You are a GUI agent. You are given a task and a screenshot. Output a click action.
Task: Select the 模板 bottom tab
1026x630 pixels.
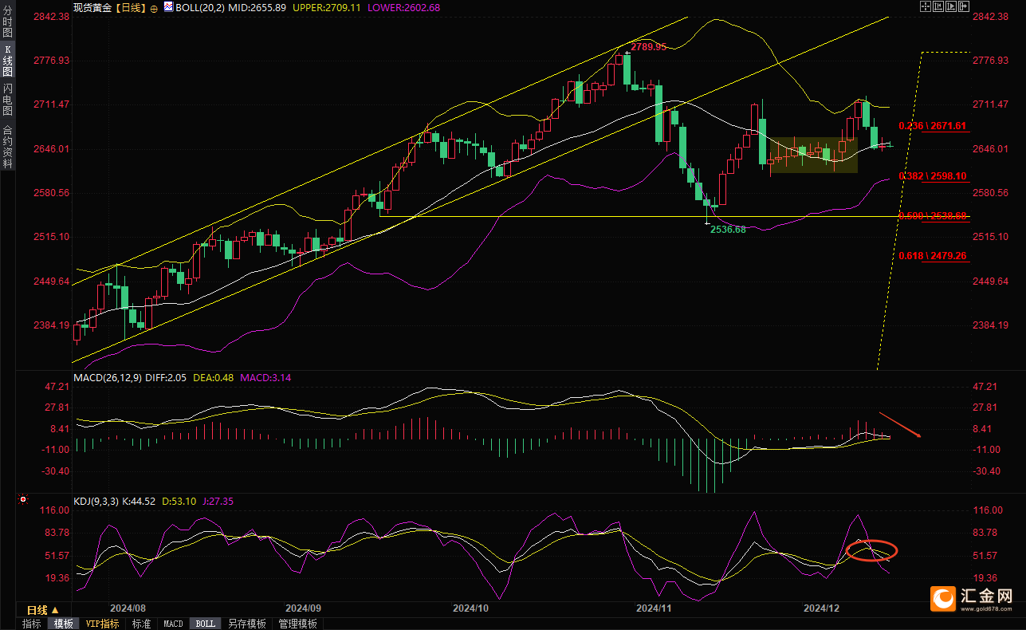63,624
